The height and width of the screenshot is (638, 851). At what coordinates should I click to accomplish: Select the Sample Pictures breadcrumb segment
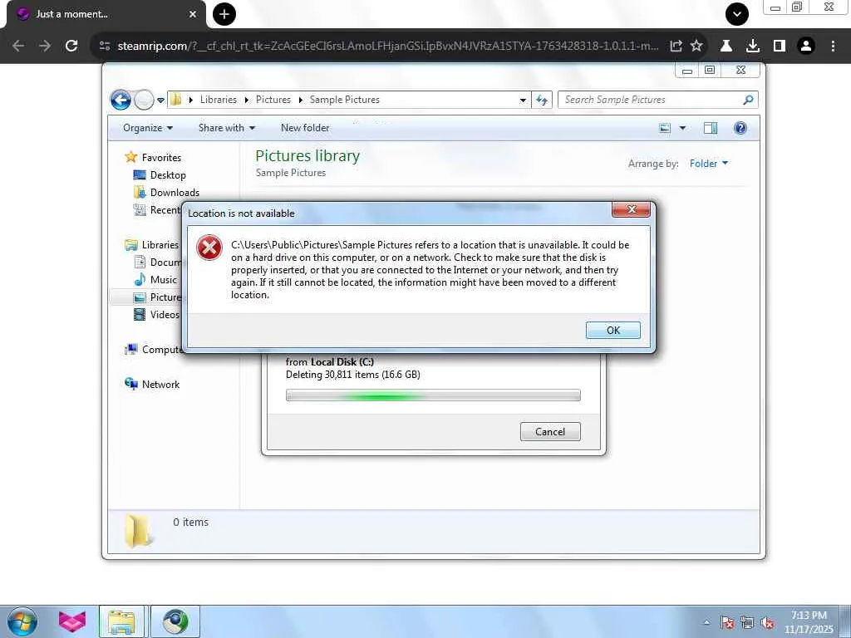pyautogui.click(x=345, y=100)
